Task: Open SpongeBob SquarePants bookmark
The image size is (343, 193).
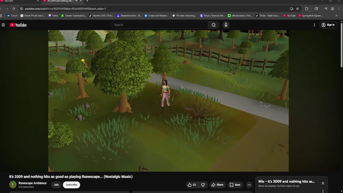Action: click(311, 16)
